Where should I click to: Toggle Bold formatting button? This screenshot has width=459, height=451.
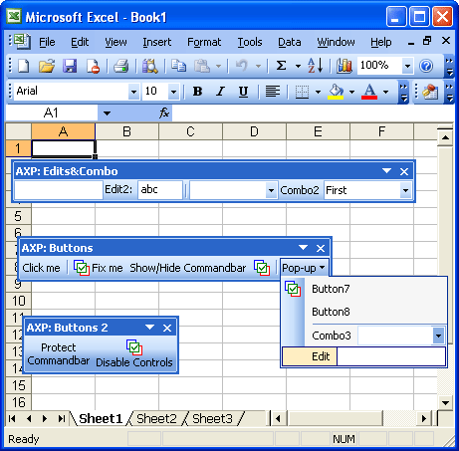[198, 92]
